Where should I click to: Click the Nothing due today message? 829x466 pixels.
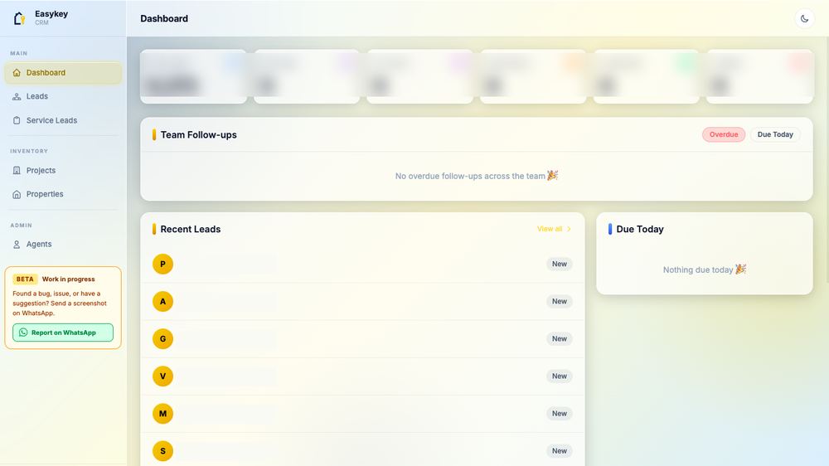click(x=704, y=269)
